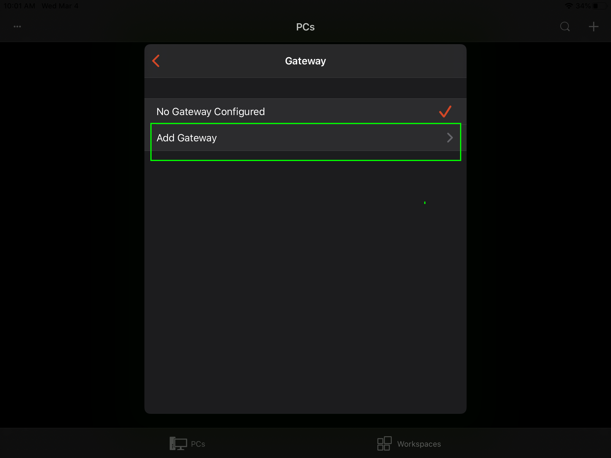
Task: Tap the 10:01 AM clock
Action: pyautogui.click(x=19, y=6)
